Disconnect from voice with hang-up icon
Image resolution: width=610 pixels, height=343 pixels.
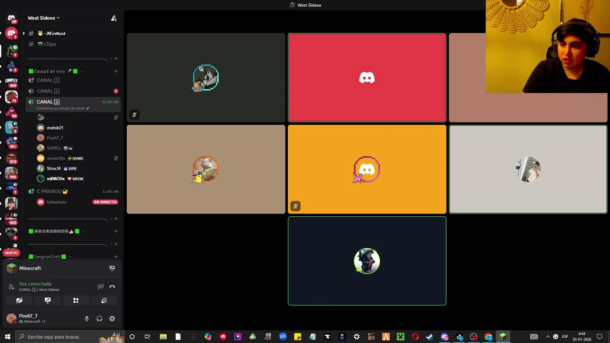pos(112,287)
